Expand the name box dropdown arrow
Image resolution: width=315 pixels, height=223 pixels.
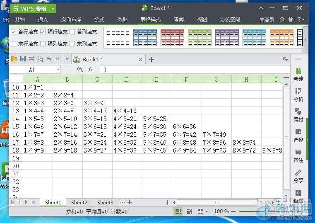tap(58, 70)
